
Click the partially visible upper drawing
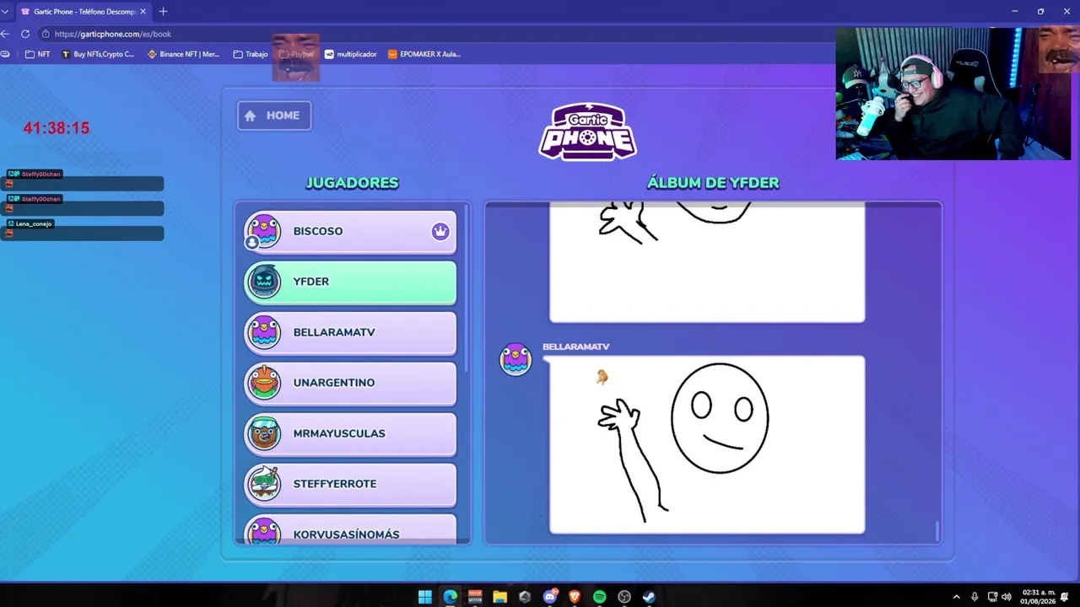click(x=707, y=263)
